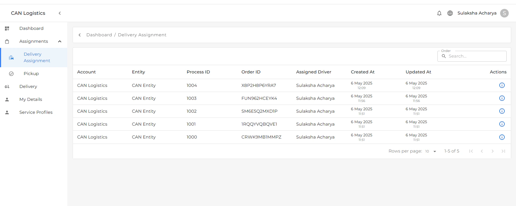Screen dimensions: 516x206
Task: Click order ID FUN962HCEYK4 text
Action: tap(259, 98)
